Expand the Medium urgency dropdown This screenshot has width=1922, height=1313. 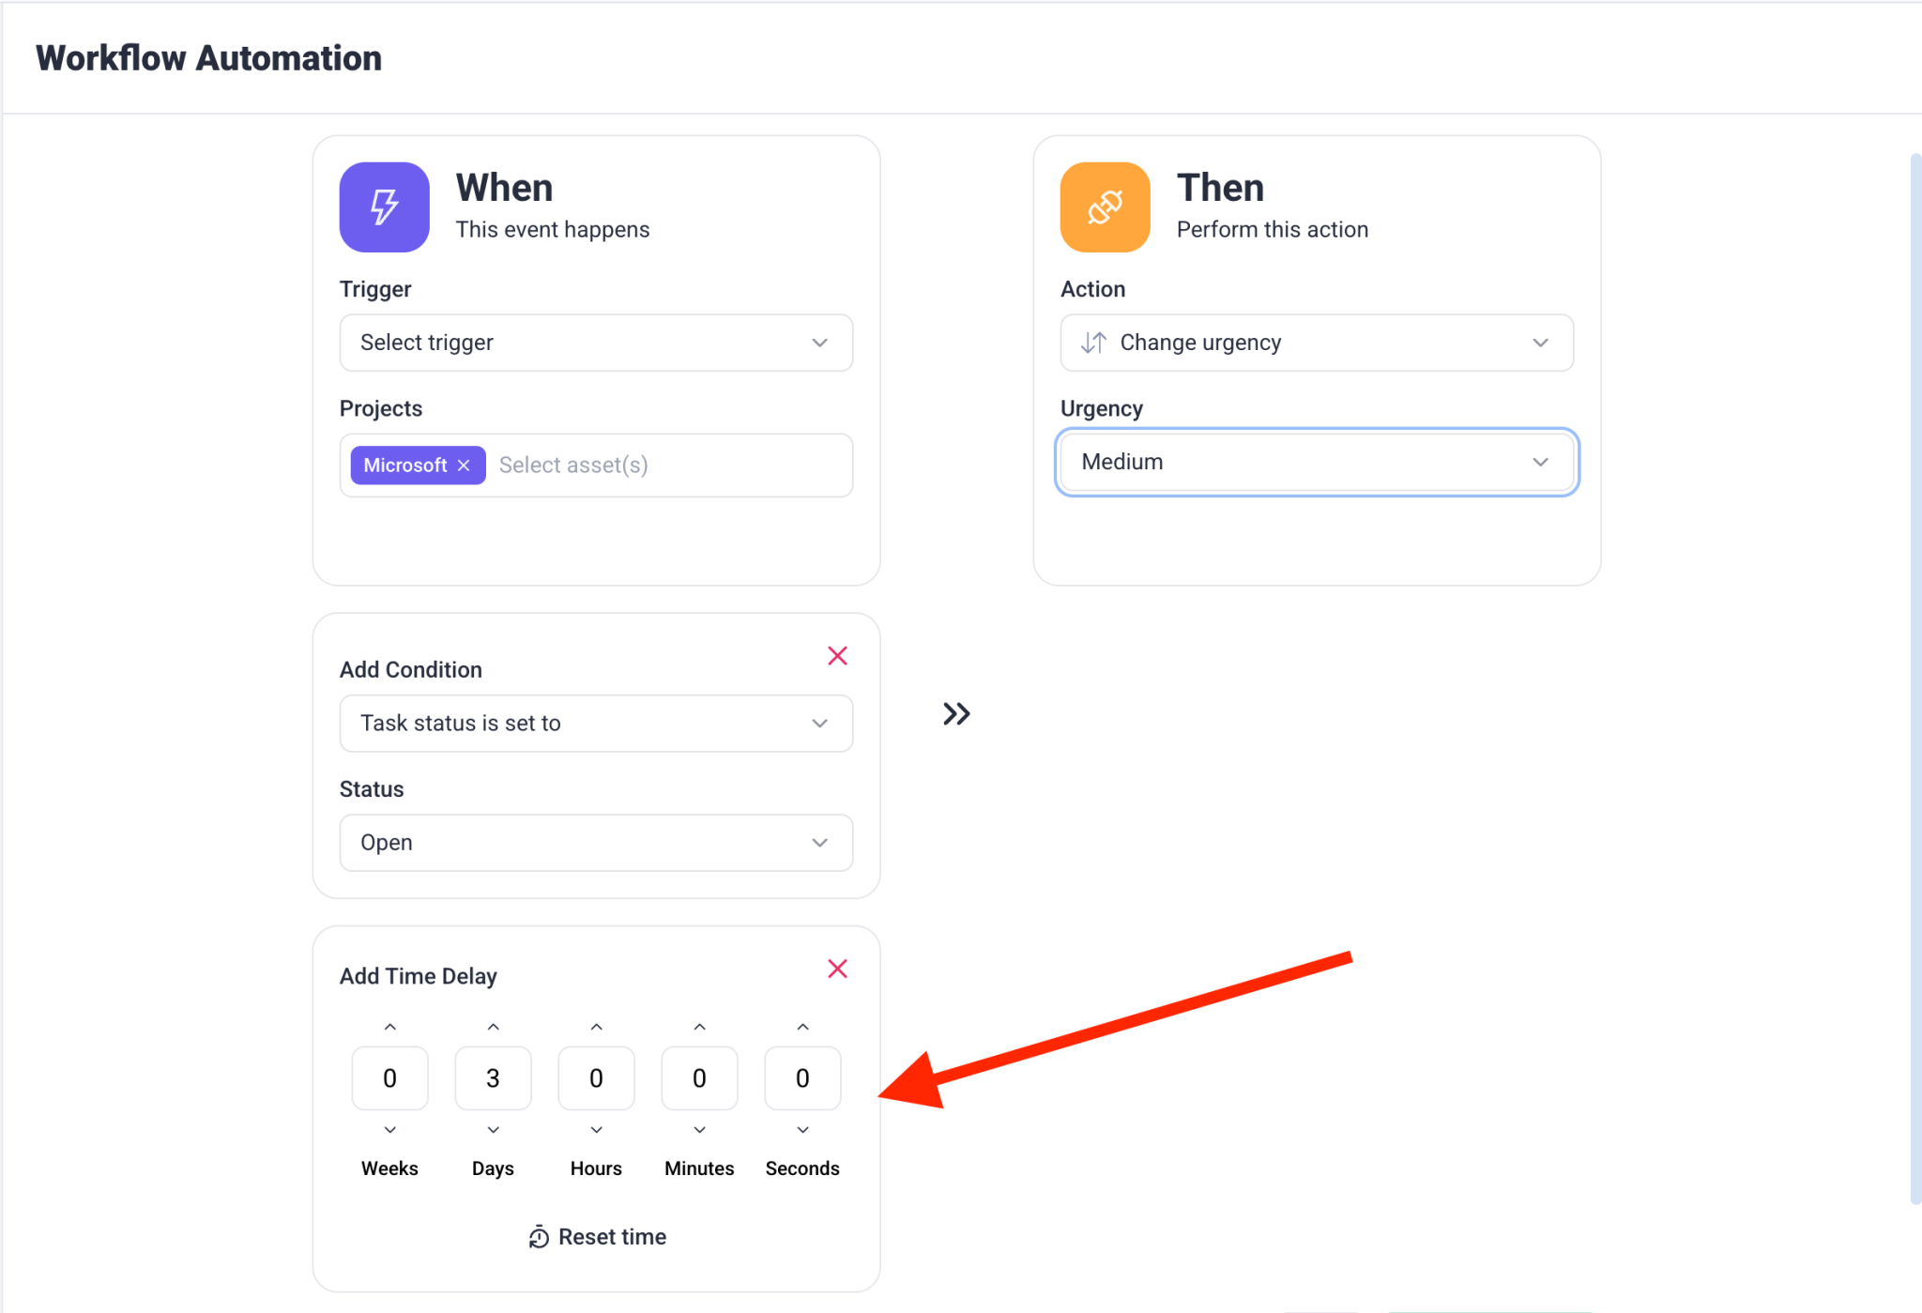pos(1316,462)
